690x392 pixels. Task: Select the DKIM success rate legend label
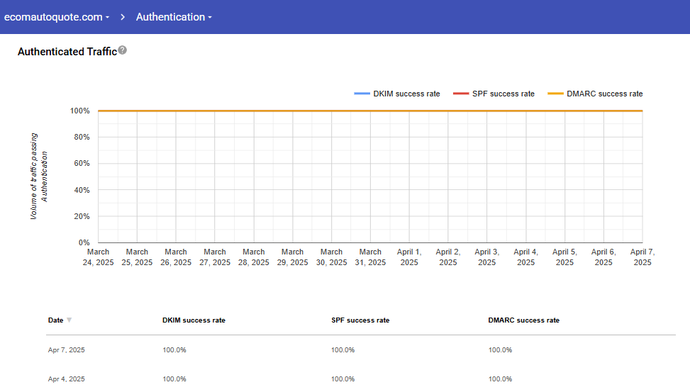(x=406, y=94)
